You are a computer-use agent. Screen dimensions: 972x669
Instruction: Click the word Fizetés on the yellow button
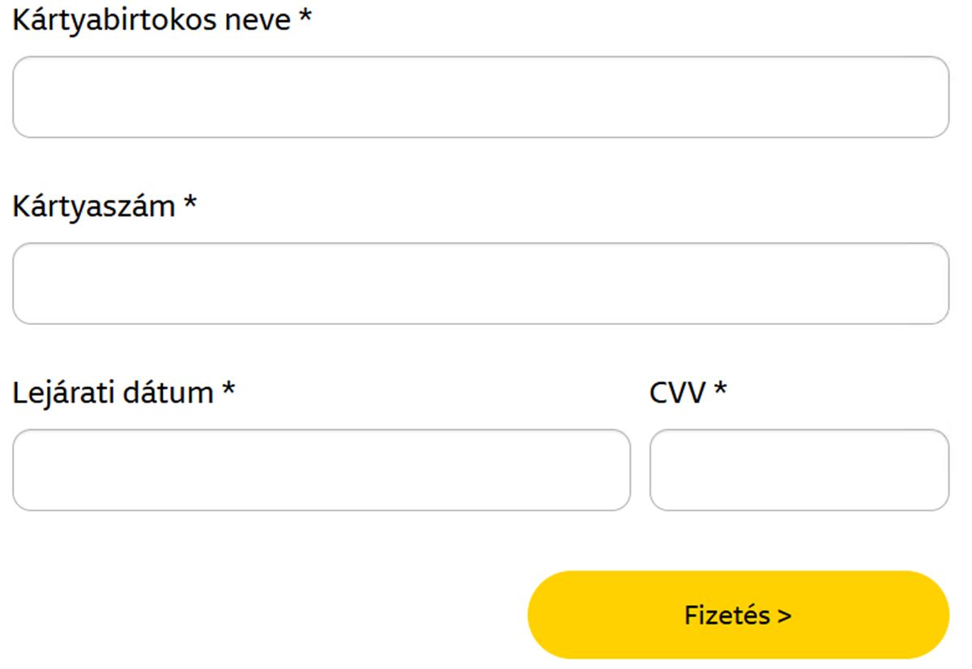pyautogui.click(x=727, y=616)
